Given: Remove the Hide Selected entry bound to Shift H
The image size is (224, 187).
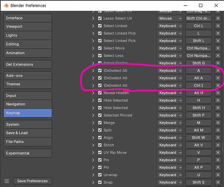Looking at the screenshot, I should [x=218, y=108].
